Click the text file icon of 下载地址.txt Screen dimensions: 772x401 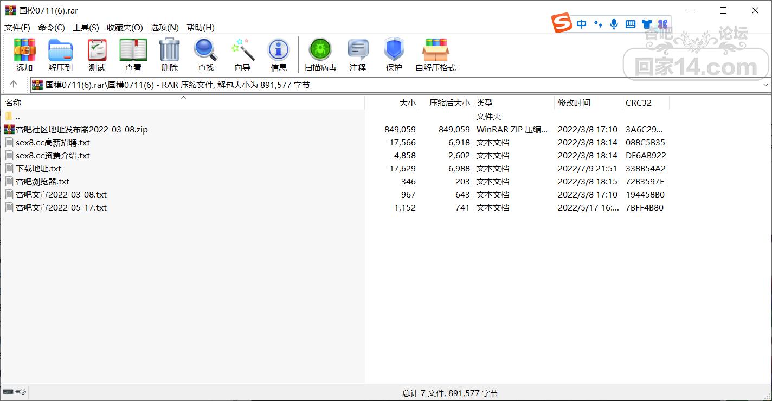point(9,168)
